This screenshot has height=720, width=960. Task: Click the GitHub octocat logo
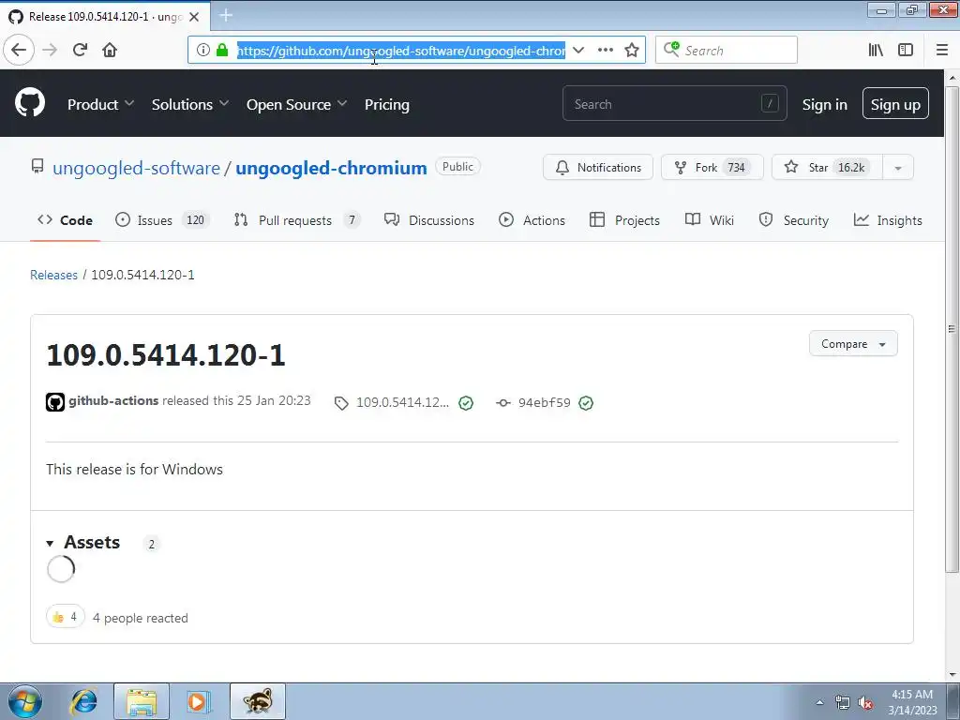[29, 102]
